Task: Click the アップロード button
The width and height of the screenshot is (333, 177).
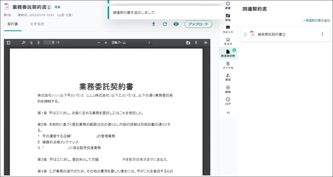Action: pyautogui.click(x=198, y=24)
